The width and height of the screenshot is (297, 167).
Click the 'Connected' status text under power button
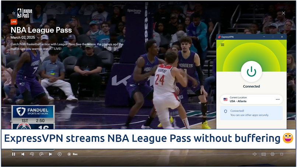[251, 86]
